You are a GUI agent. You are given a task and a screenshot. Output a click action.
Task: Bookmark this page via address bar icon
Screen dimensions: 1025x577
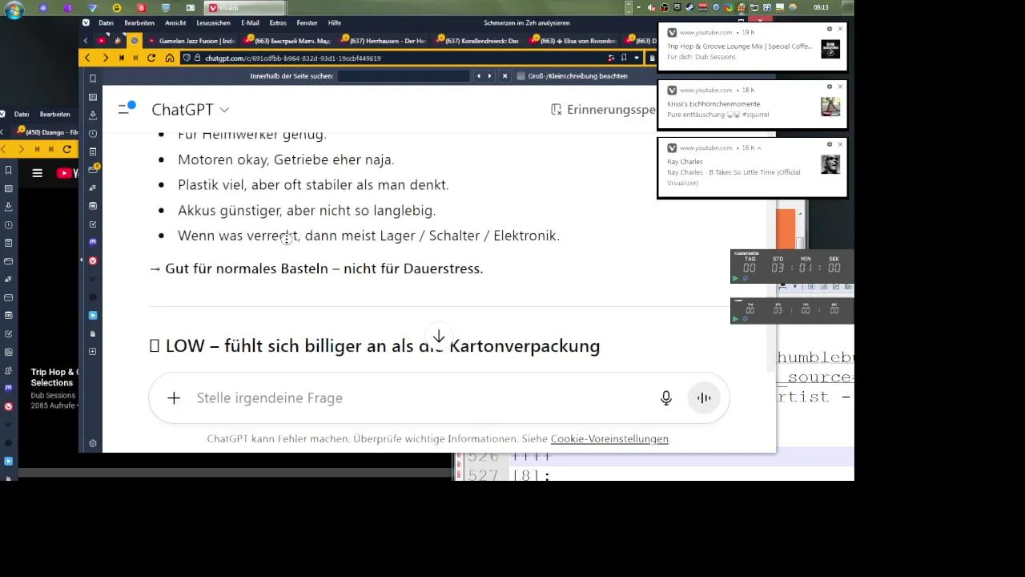pos(623,58)
